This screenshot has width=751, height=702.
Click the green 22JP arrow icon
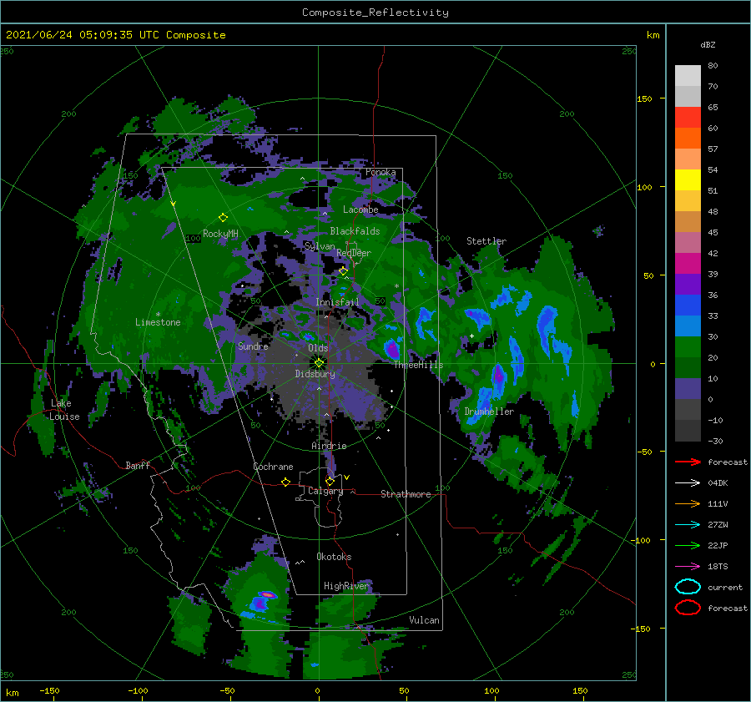pos(688,545)
